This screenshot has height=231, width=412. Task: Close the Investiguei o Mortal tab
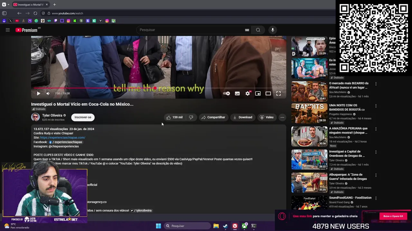click(x=47, y=4)
